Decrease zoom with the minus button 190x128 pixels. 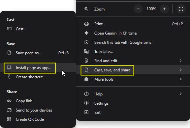click(x=138, y=9)
